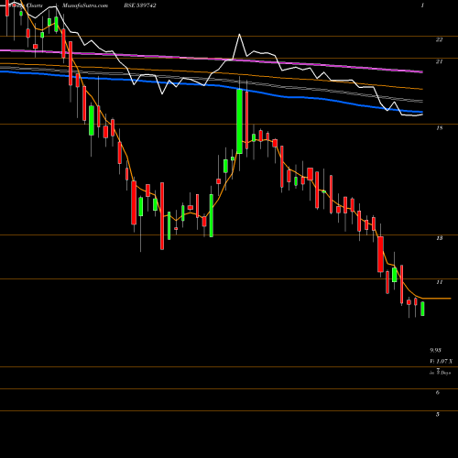The image size is (458, 458).
Task: Click the 11 price axis label
Action: coord(439,282)
